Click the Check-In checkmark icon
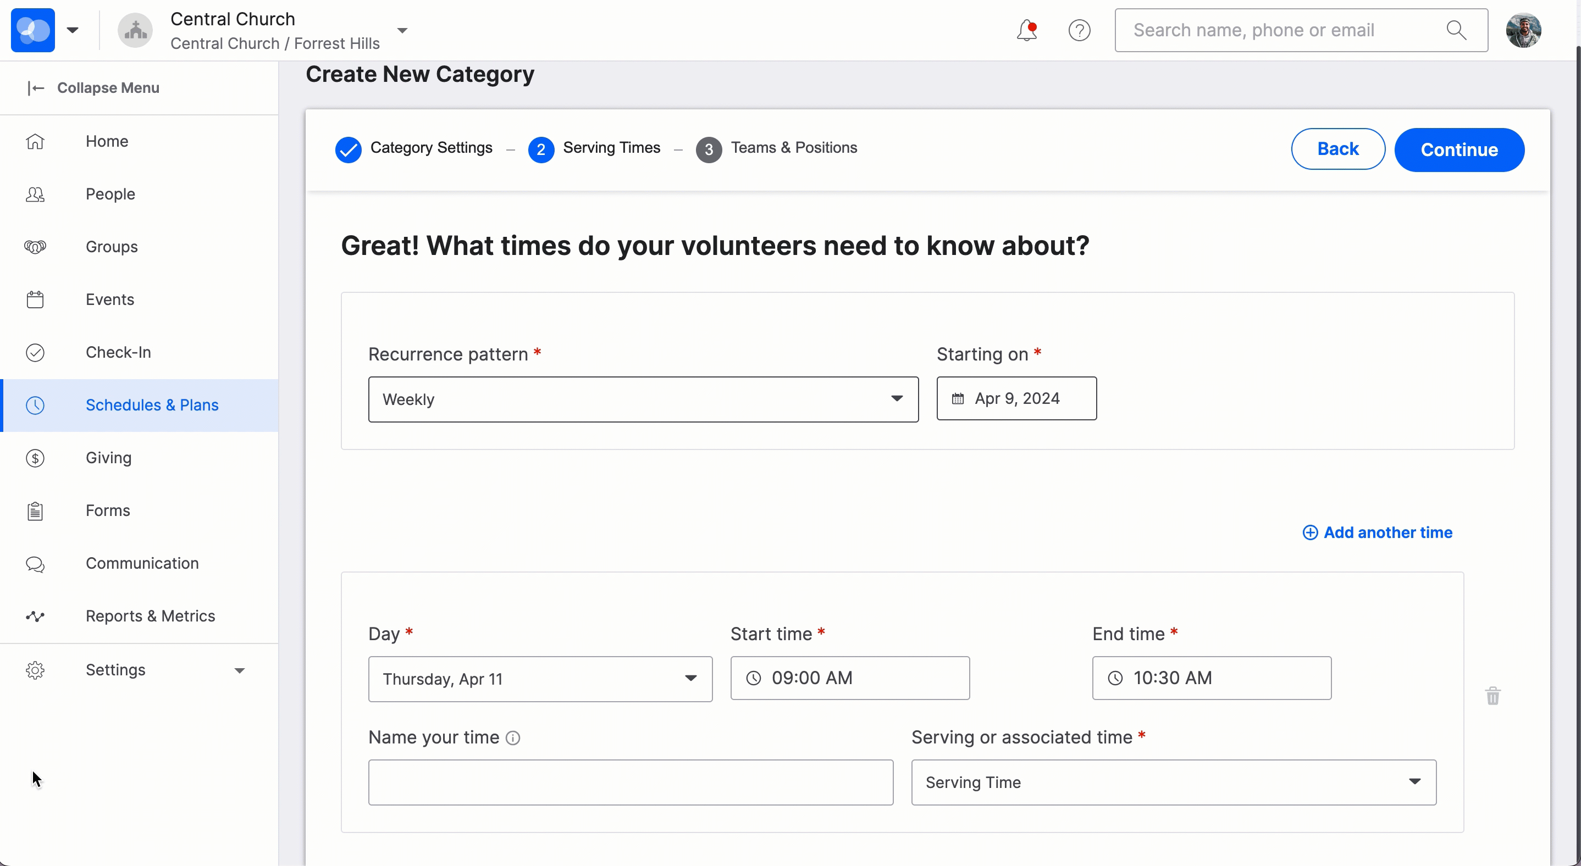 point(35,353)
